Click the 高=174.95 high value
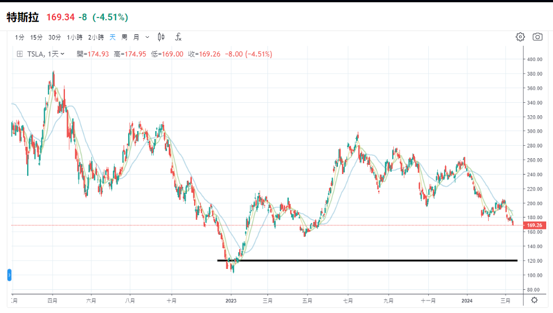The image size is (553, 313). [x=130, y=54]
